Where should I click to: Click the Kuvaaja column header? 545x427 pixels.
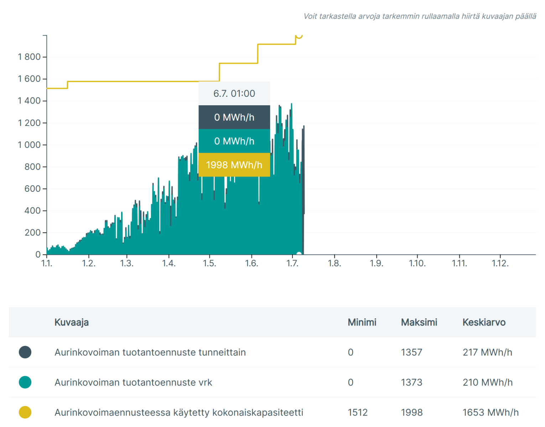click(x=72, y=322)
